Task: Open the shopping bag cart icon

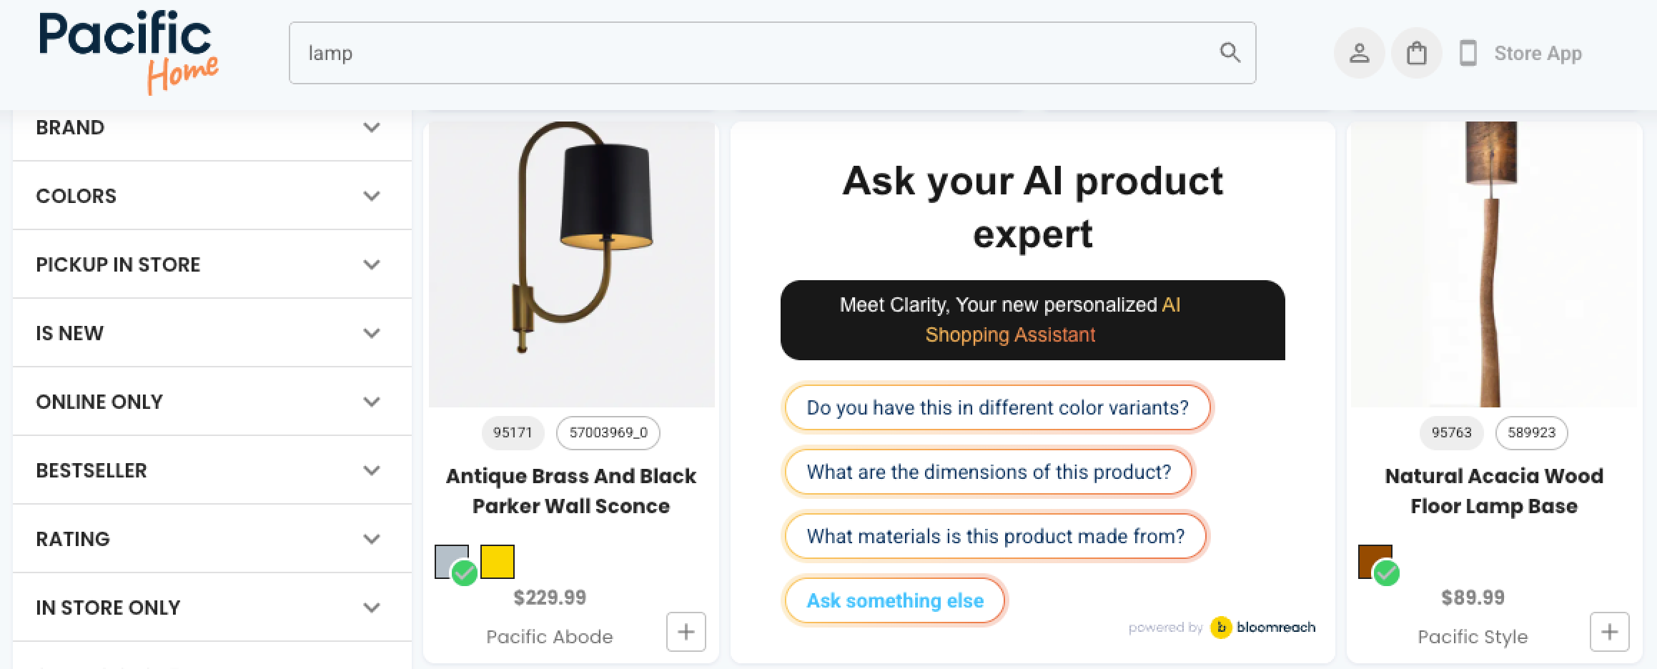Action: point(1416,53)
